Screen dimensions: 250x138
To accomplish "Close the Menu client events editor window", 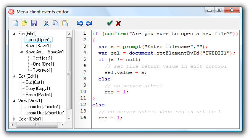I will [232, 10].
